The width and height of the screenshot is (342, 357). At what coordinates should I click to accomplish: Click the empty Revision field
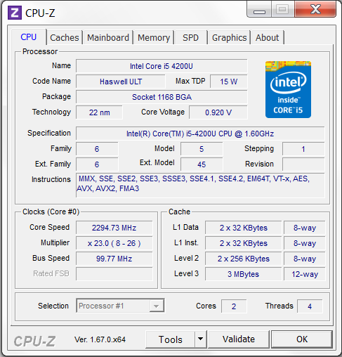(x=303, y=164)
